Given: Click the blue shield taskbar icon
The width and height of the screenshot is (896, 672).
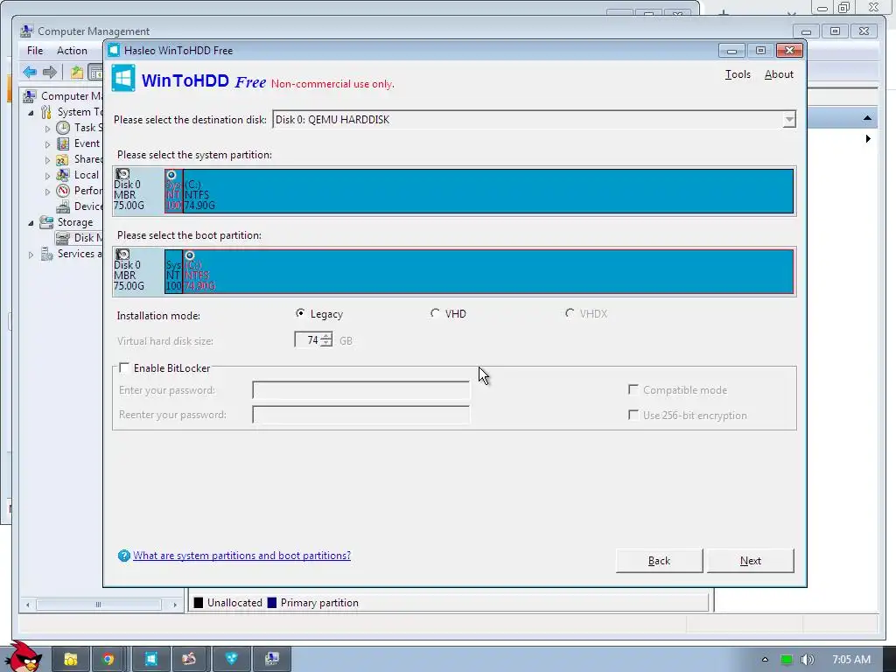Looking at the screenshot, I should pyautogui.click(x=231, y=660).
